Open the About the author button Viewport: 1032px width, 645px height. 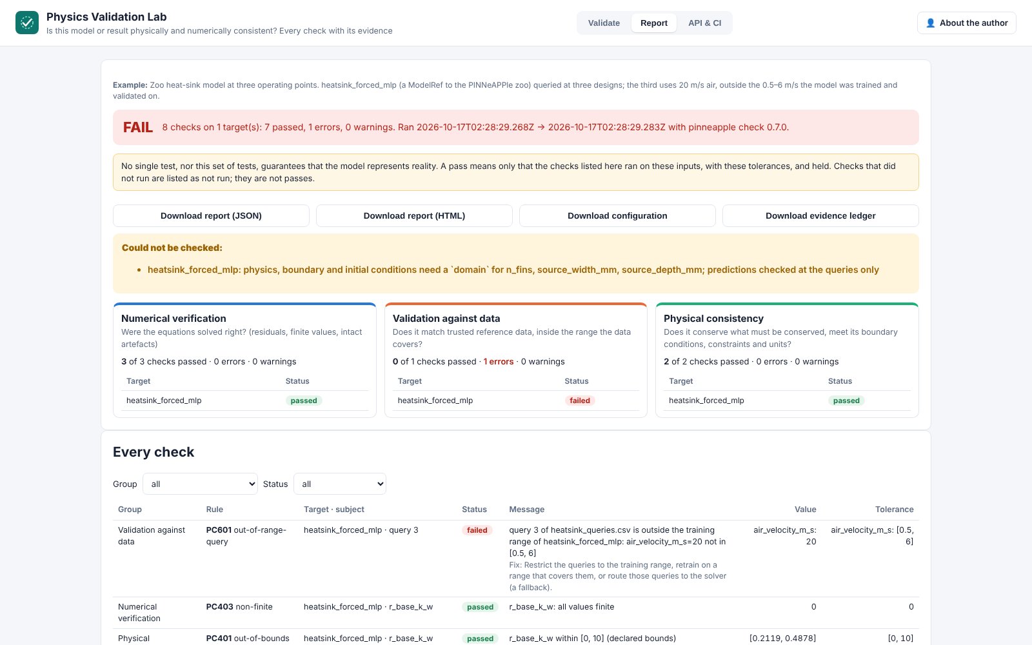[966, 23]
